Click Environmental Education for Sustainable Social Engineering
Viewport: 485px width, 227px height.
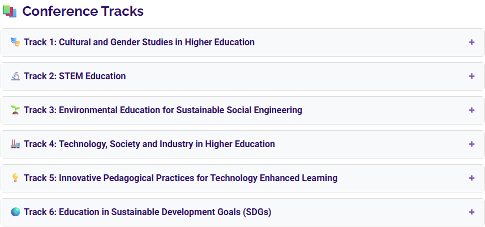pyautogui.click(x=163, y=110)
